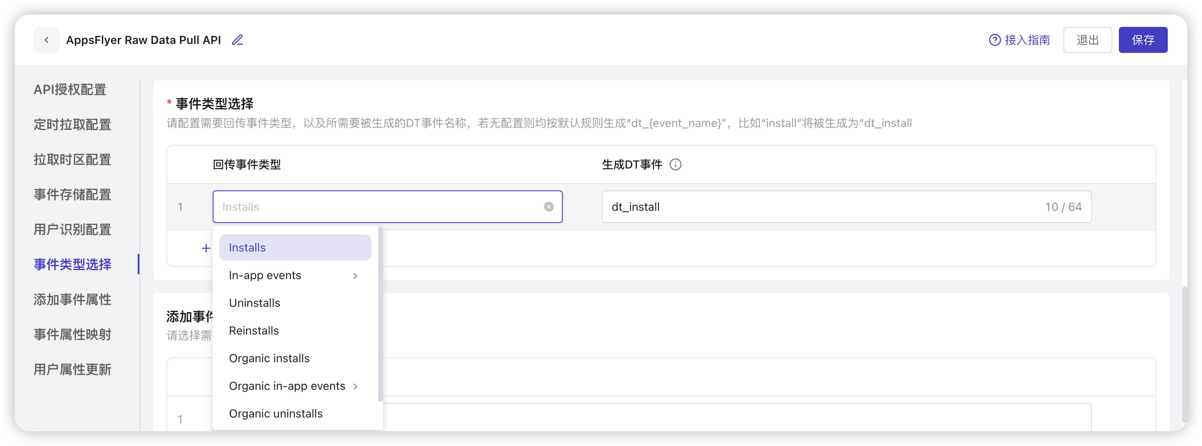Expand the In-app events submenu
Screen dimensions: 1202x446
click(355, 275)
